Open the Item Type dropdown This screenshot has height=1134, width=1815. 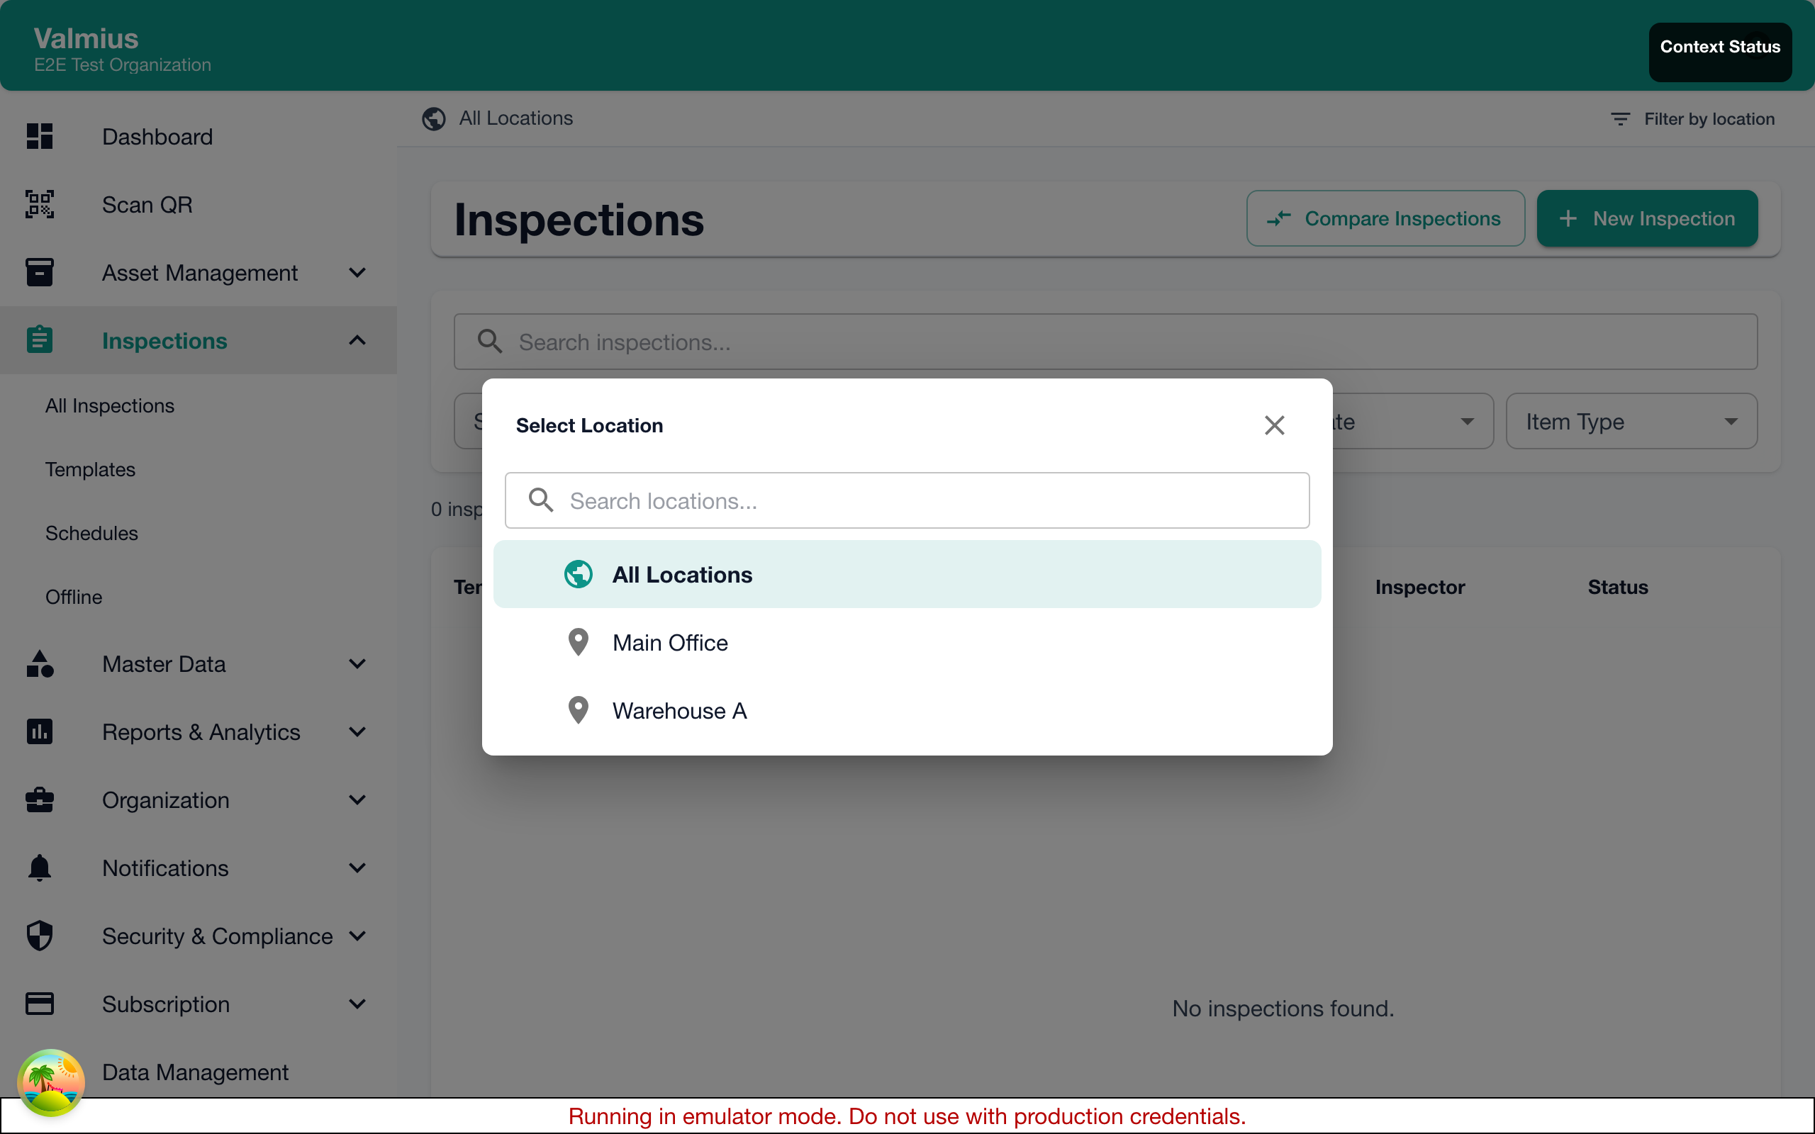tap(1631, 421)
